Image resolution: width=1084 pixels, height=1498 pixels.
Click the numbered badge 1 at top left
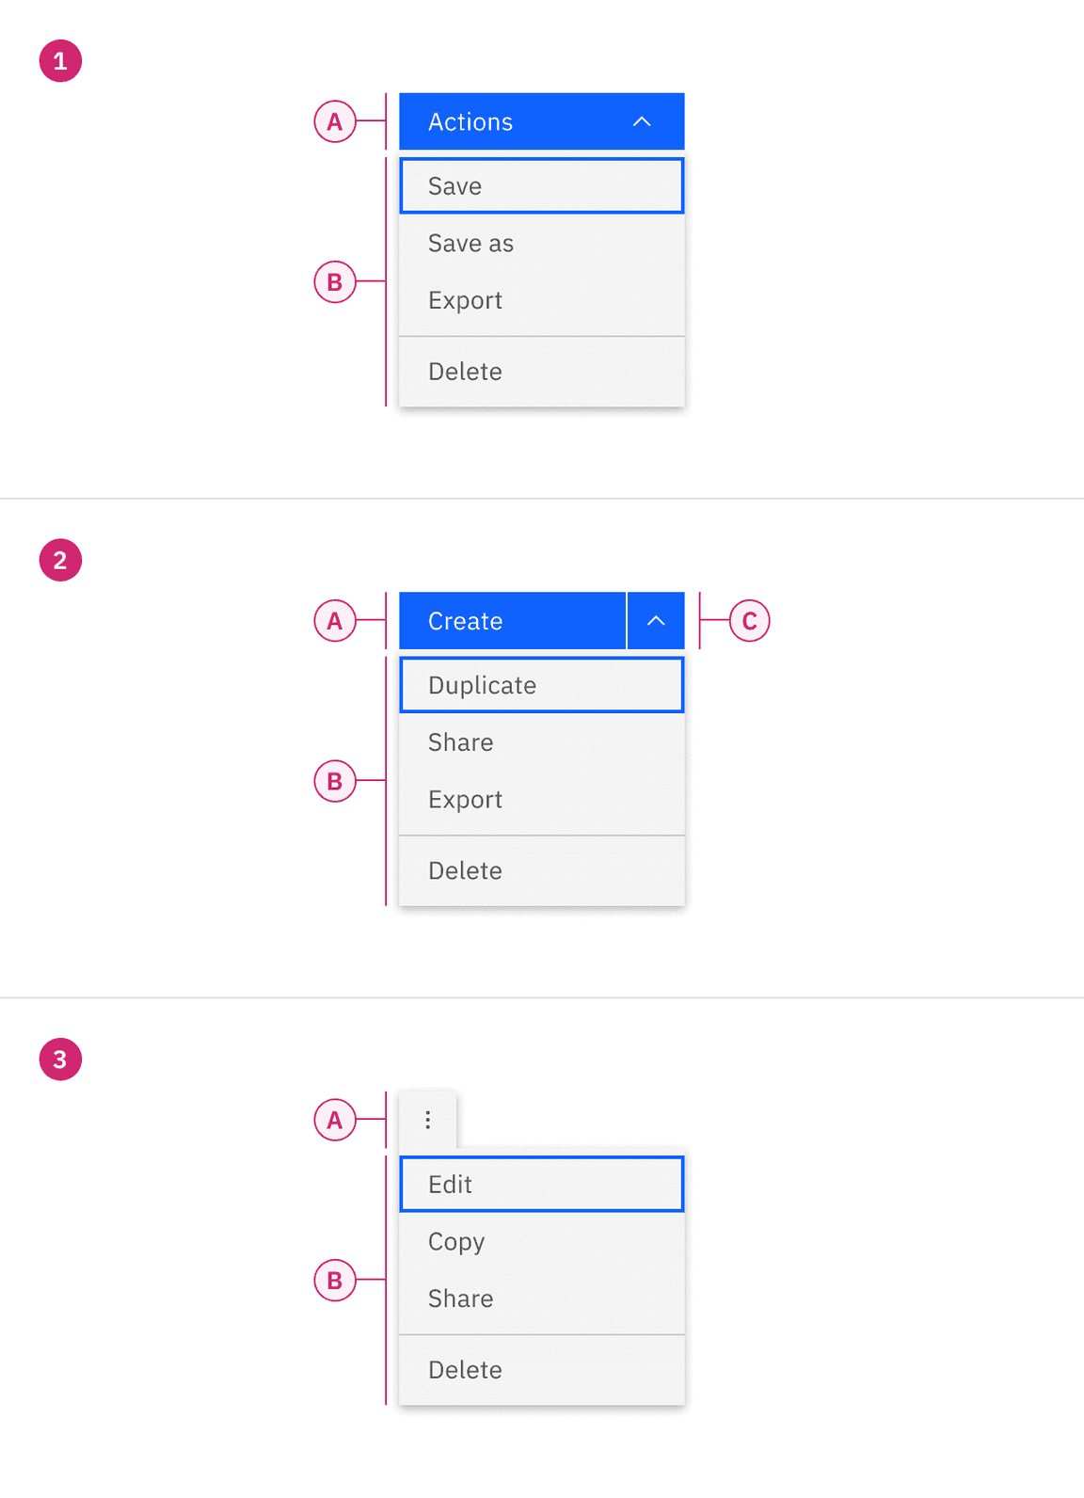point(60,60)
